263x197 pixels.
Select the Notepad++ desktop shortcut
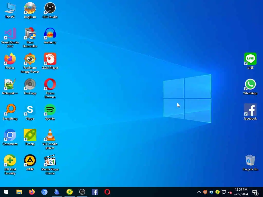[x=10, y=87]
